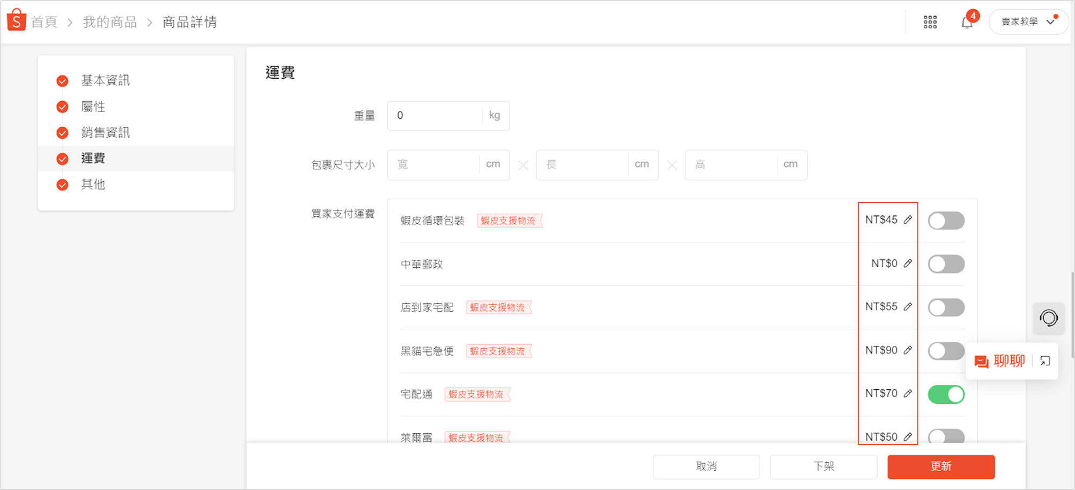
Task: Go to 我的商品 breadcrumb
Action: coord(110,22)
